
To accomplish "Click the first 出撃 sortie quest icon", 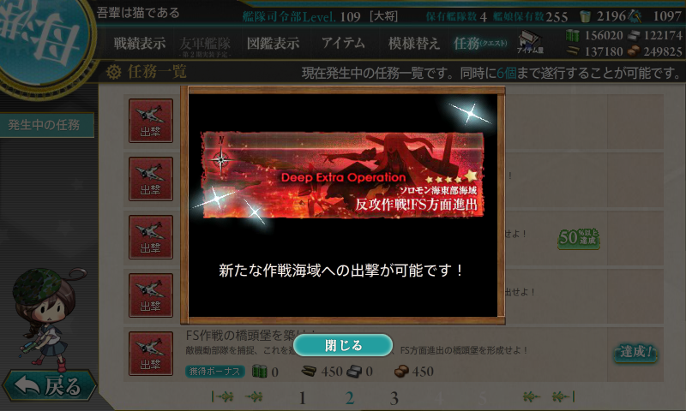I will (151, 121).
